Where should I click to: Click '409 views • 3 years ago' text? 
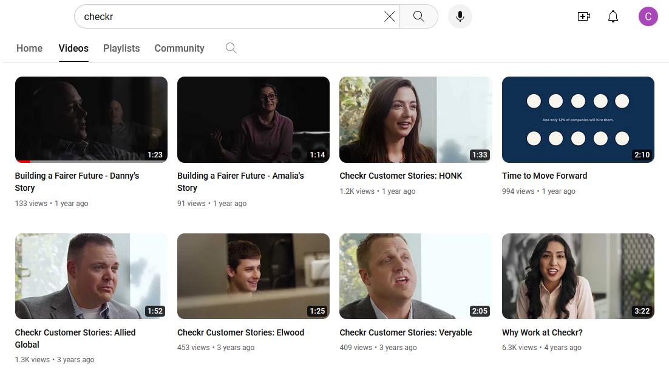point(378,347)
